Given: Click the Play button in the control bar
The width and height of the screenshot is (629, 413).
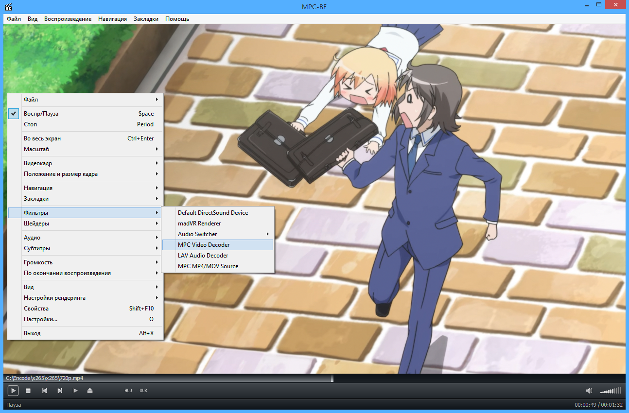Looking at the screenshot, I should point(13,390).
